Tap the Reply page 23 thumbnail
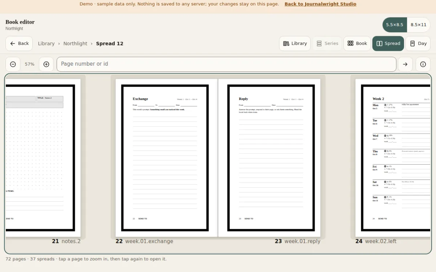Screen dimensions: 436x272 tap(269, 158)
